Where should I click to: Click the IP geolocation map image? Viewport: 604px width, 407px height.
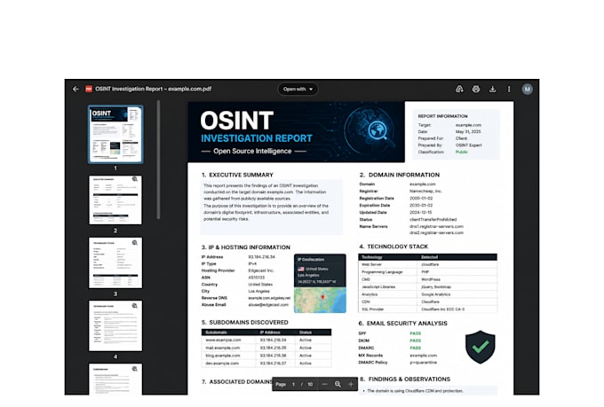tap(320, 300)
